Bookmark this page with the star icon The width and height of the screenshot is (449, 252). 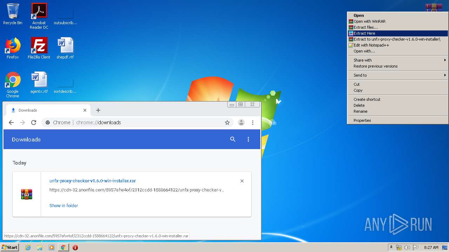click(x=227, y=122)
